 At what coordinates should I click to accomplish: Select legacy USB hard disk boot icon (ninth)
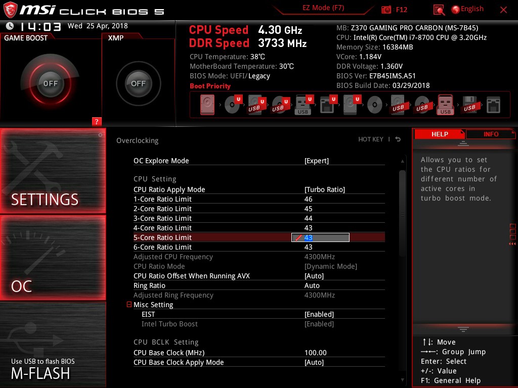pos(398,105)
